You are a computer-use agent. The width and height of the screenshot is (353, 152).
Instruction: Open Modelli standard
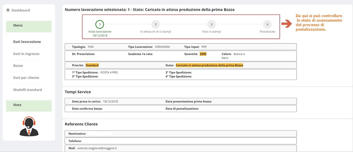(28, 90)
